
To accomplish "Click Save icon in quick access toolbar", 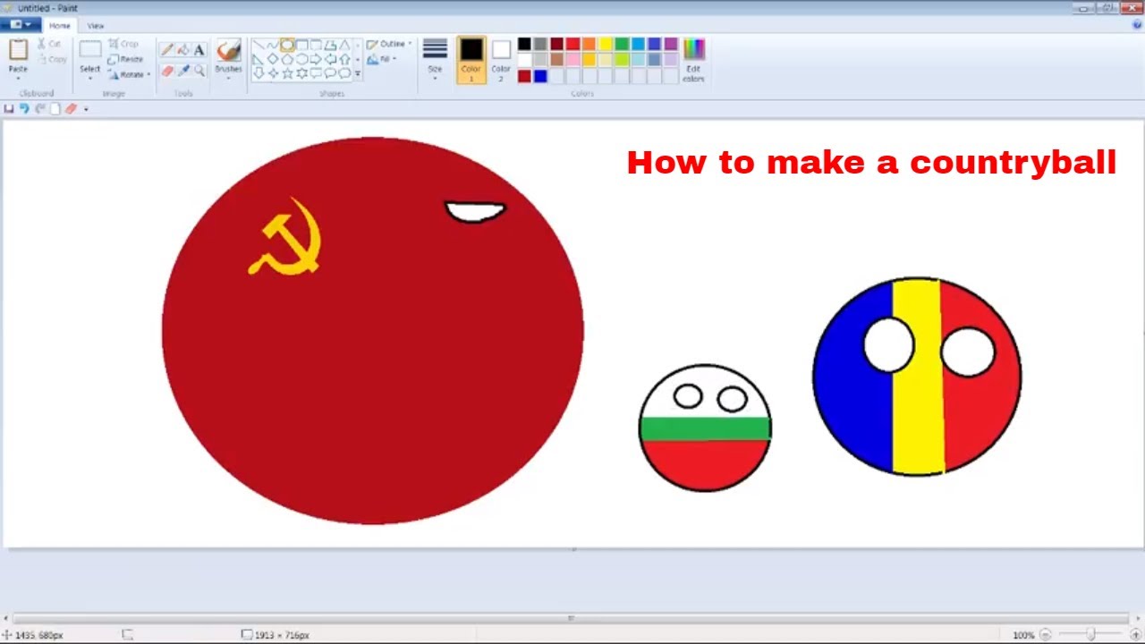I will [x=9, y=108].
